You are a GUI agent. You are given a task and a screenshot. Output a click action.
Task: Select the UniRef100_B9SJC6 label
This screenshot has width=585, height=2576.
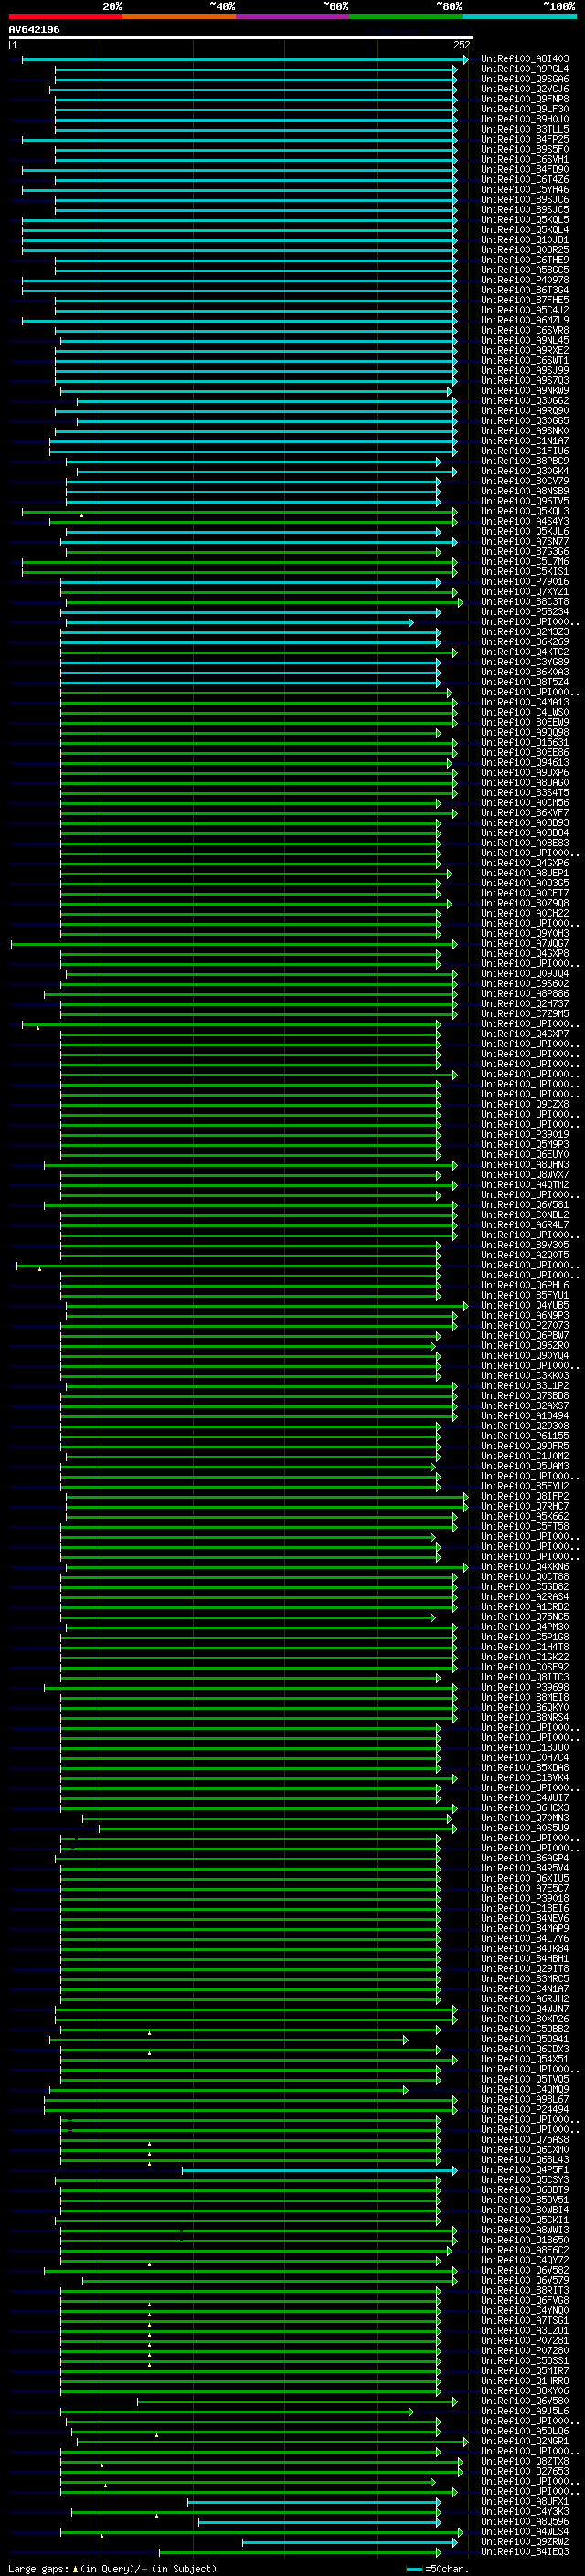[x=525, y=199]
